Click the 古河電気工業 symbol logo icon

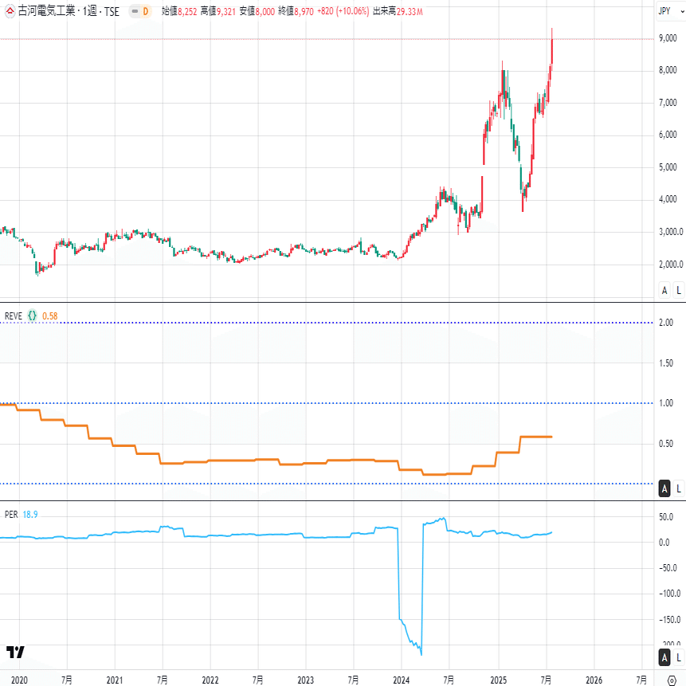point(10,11)
